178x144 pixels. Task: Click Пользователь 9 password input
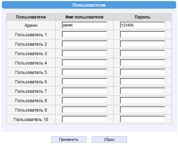[x=142, y=110]
